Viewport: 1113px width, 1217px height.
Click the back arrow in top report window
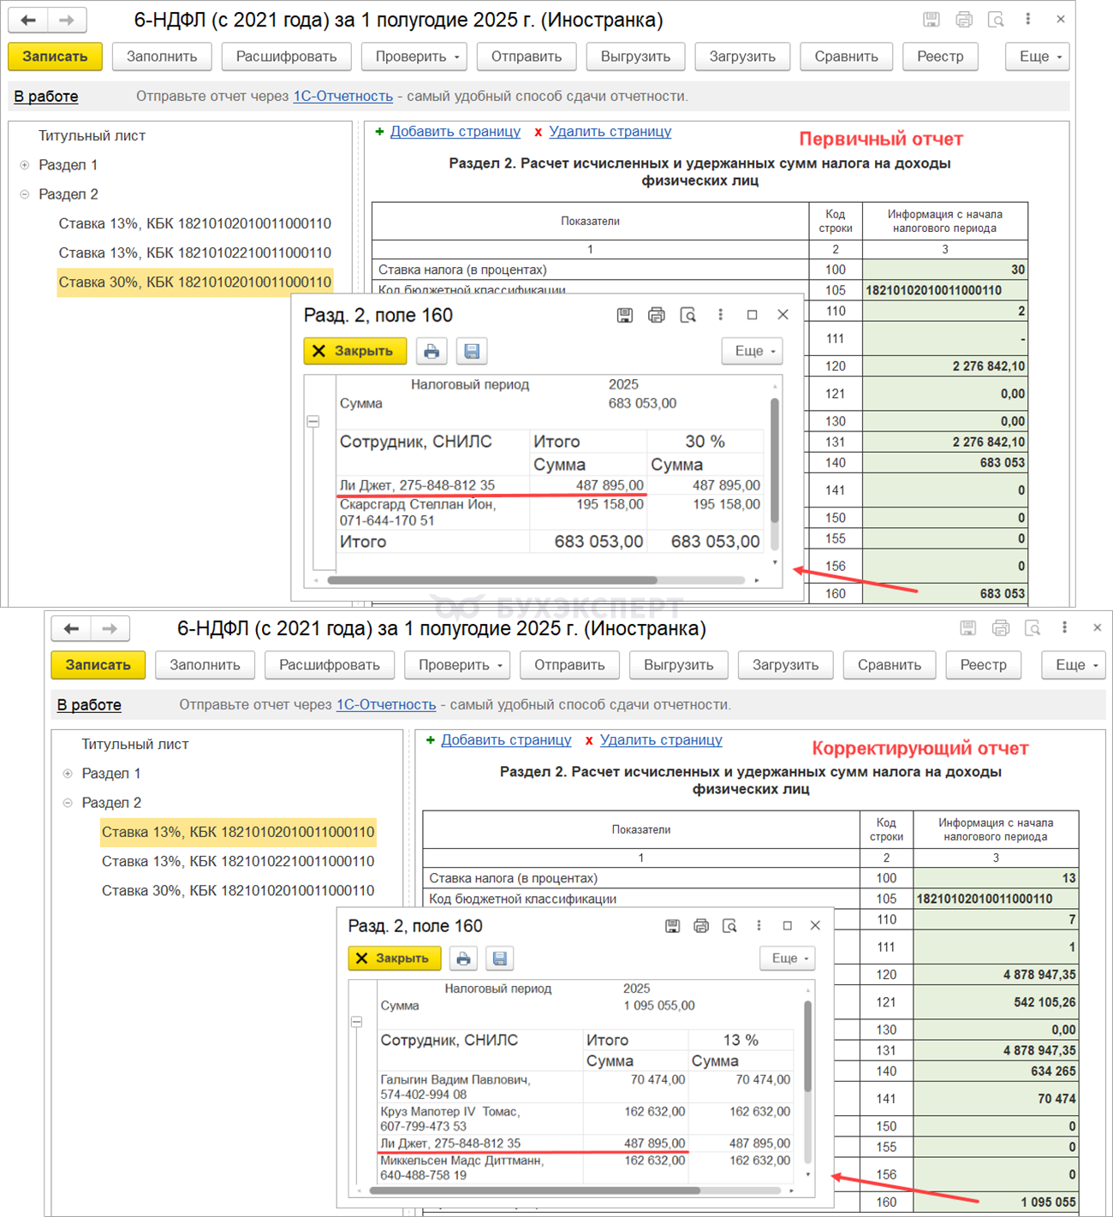coord(28,20)
